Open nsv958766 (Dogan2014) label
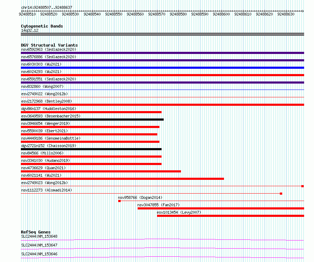The image size is (314, 262). (140, 197)
